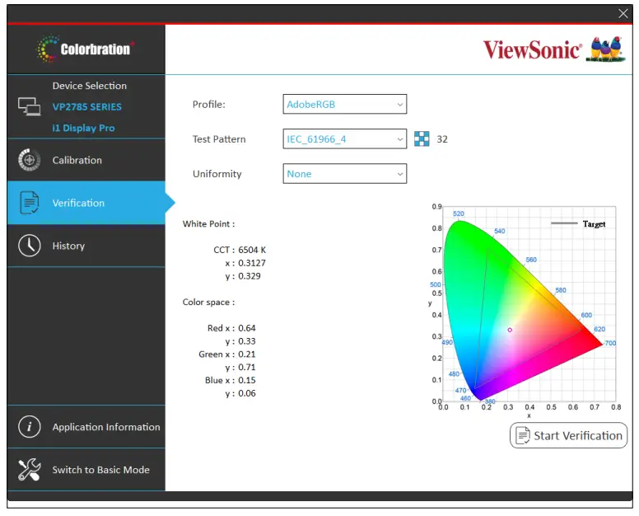Viewport: 639px width, 516px height.
Task: Switch to Basic Mode
Action: 86,470
